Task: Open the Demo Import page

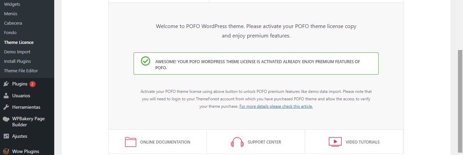Action: point(17,52)
